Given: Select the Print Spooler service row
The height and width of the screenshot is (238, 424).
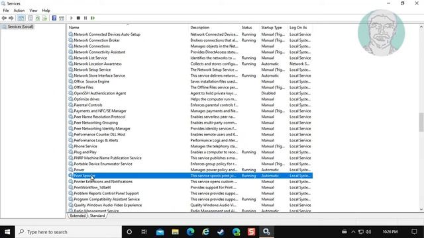Looking at the screenshot, I should point(190,176).
